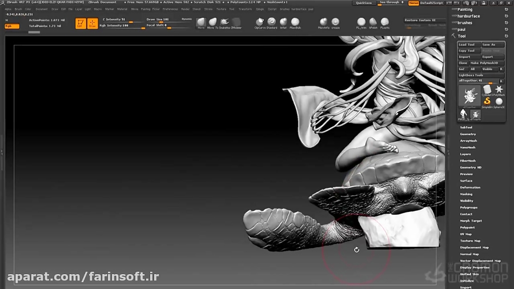Expand the SubTool section

tap(466, 127)
